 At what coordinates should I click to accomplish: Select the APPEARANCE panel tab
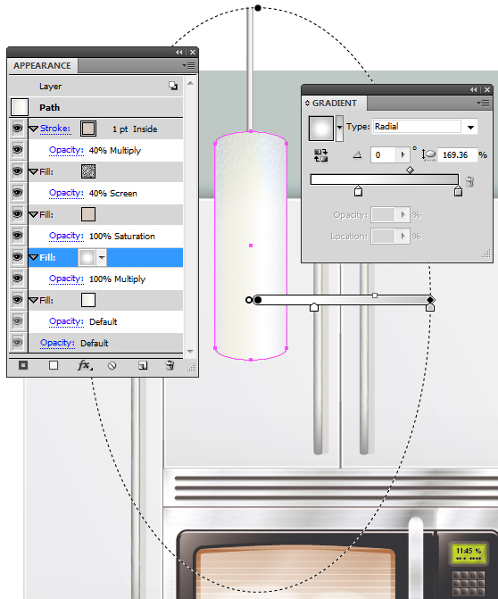pyautogui.click(x=42, y=66)
